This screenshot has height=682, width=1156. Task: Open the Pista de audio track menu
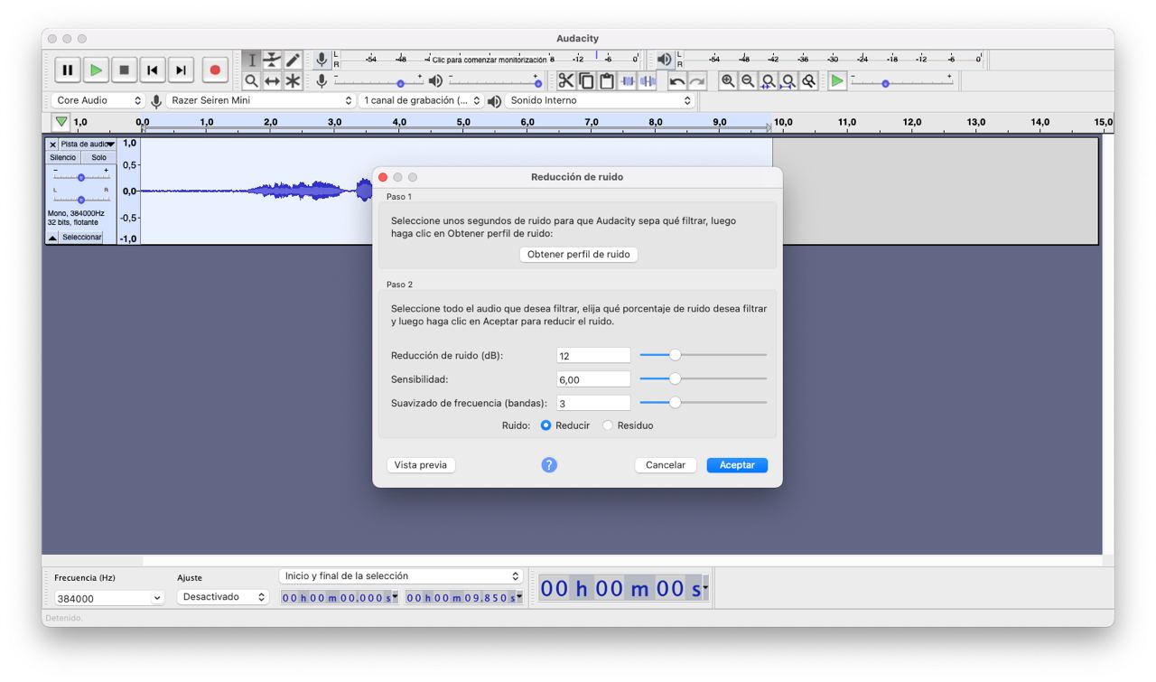point(88,145)
